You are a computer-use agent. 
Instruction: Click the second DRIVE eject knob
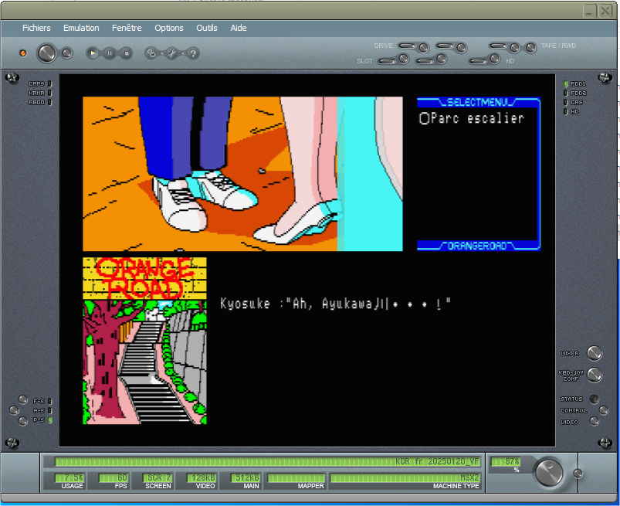pyautogui.click(x=462, y=48)
